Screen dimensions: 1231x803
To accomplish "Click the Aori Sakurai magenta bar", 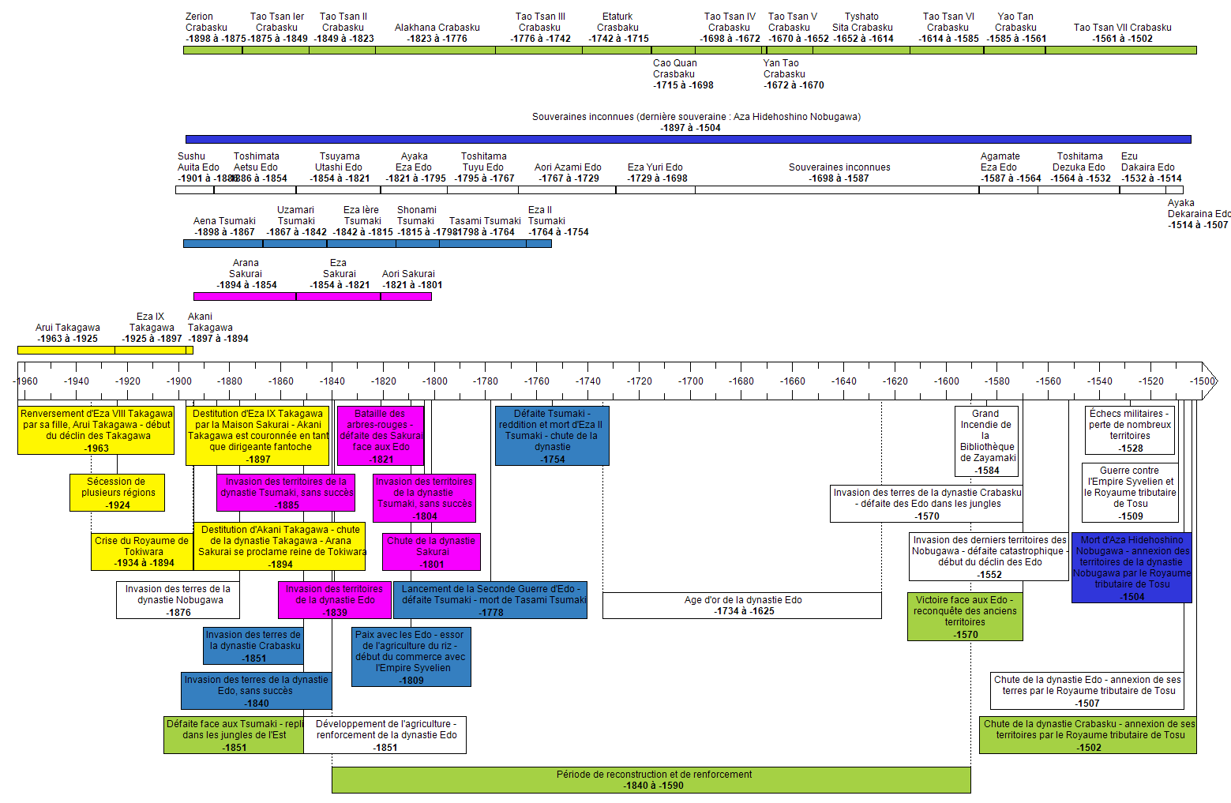I will [406, 297].
